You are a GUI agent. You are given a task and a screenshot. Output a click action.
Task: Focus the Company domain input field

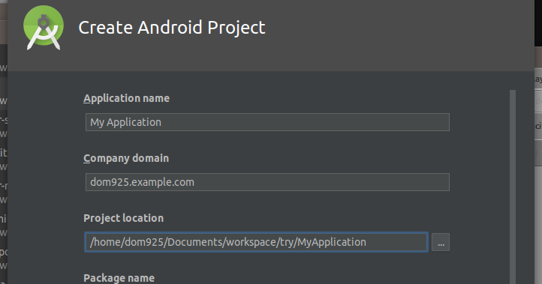(267, 182)
